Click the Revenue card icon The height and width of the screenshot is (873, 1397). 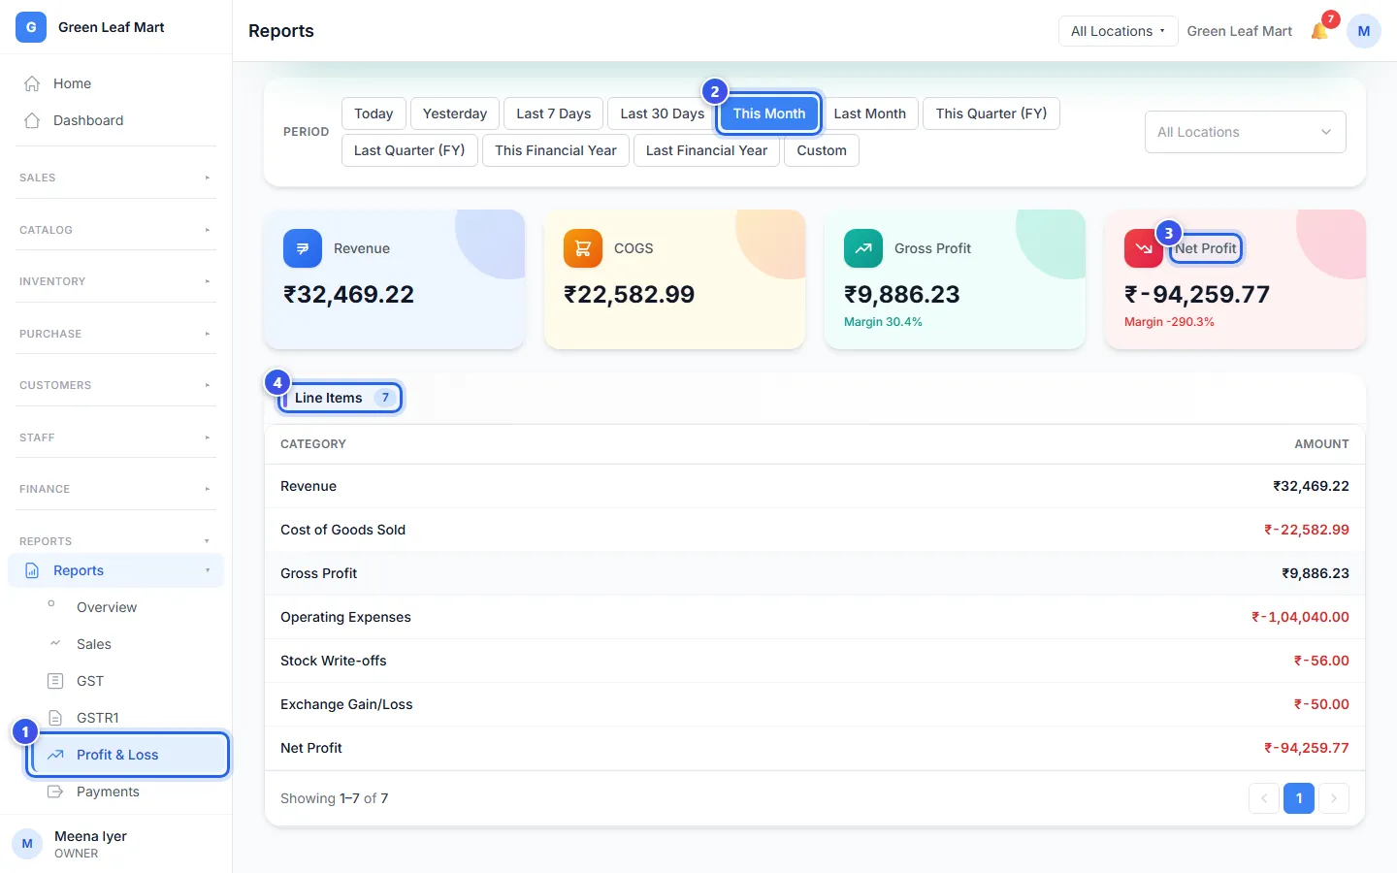[x=303, y=248]
